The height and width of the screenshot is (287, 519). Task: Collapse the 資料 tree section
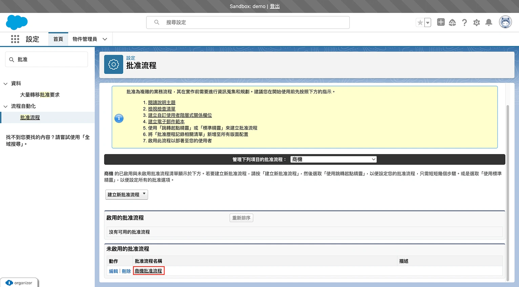point(5,84)
